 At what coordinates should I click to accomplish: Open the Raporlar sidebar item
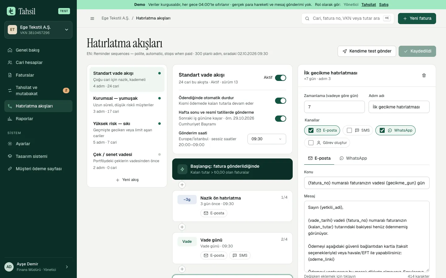38,119
